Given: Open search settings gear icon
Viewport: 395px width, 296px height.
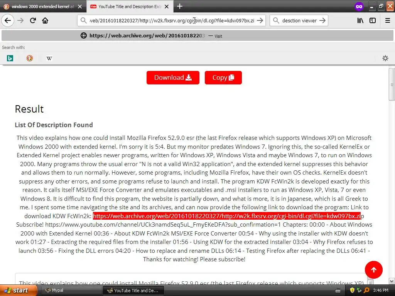Looking at the screenshot, I should coord(385,59).
